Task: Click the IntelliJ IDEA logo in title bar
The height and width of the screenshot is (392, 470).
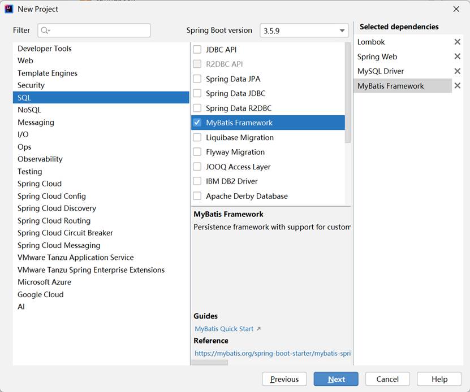Action: pos(8,9)
